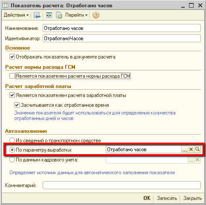The height and width of the screenshot is (205, 206).
Task: Open parameter via magnifier icon
Action: pyautogui.click(x=197, y=149)
